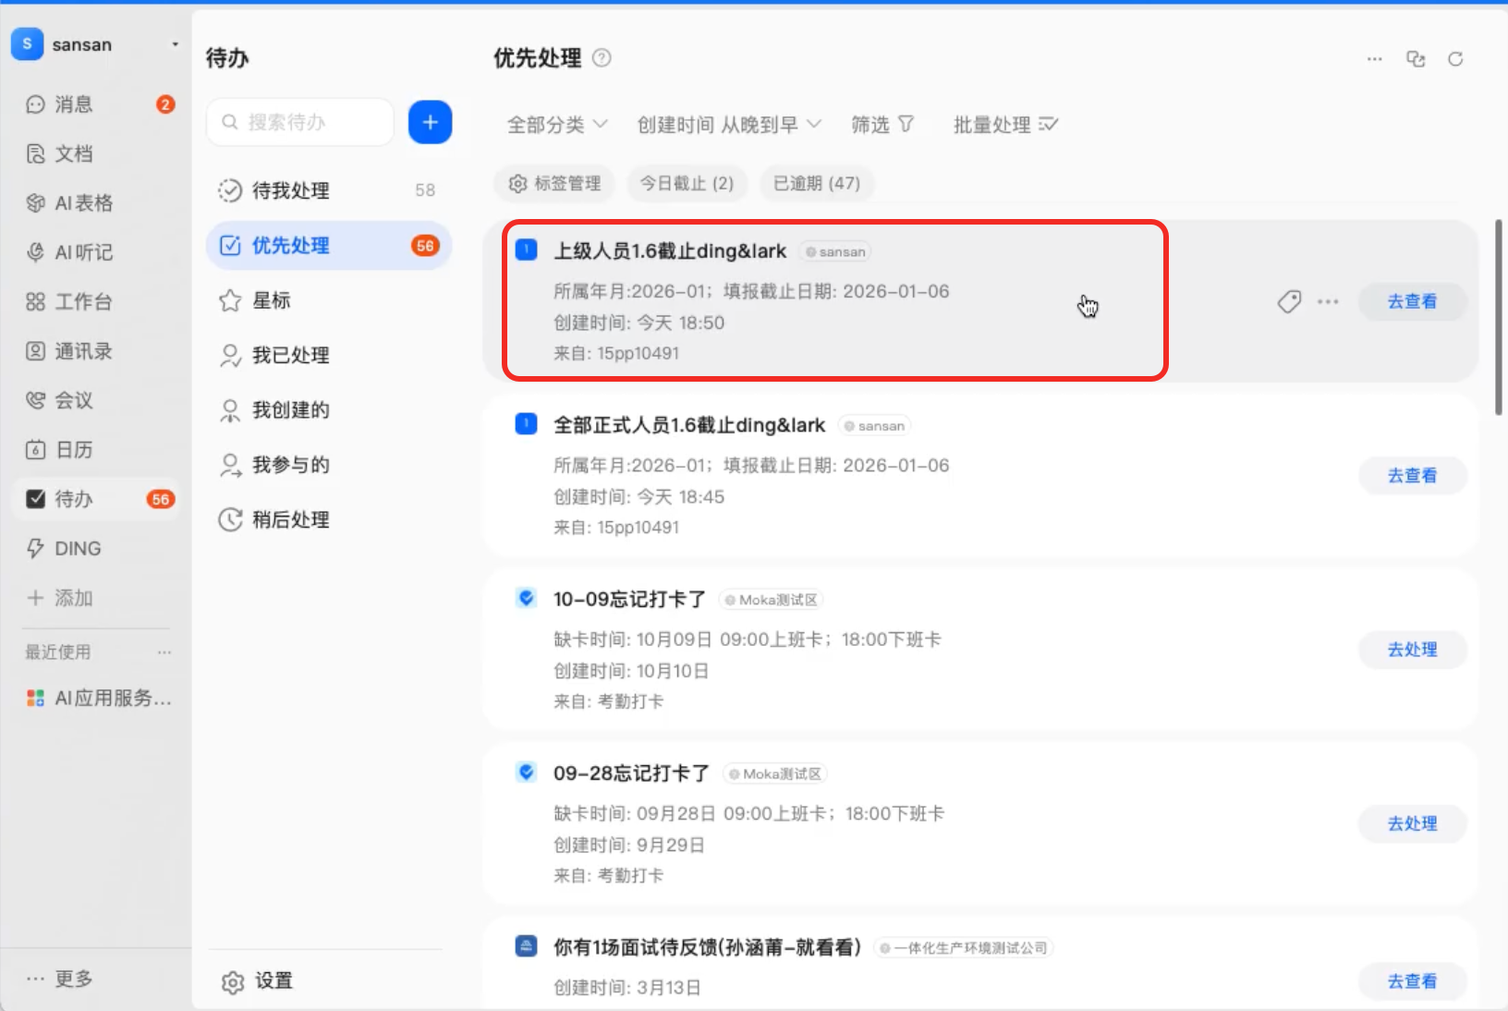Viewport: 1508px width, 1011px height.
Task: Switch to the 稍后处理 tab
Action: (290, 519)
